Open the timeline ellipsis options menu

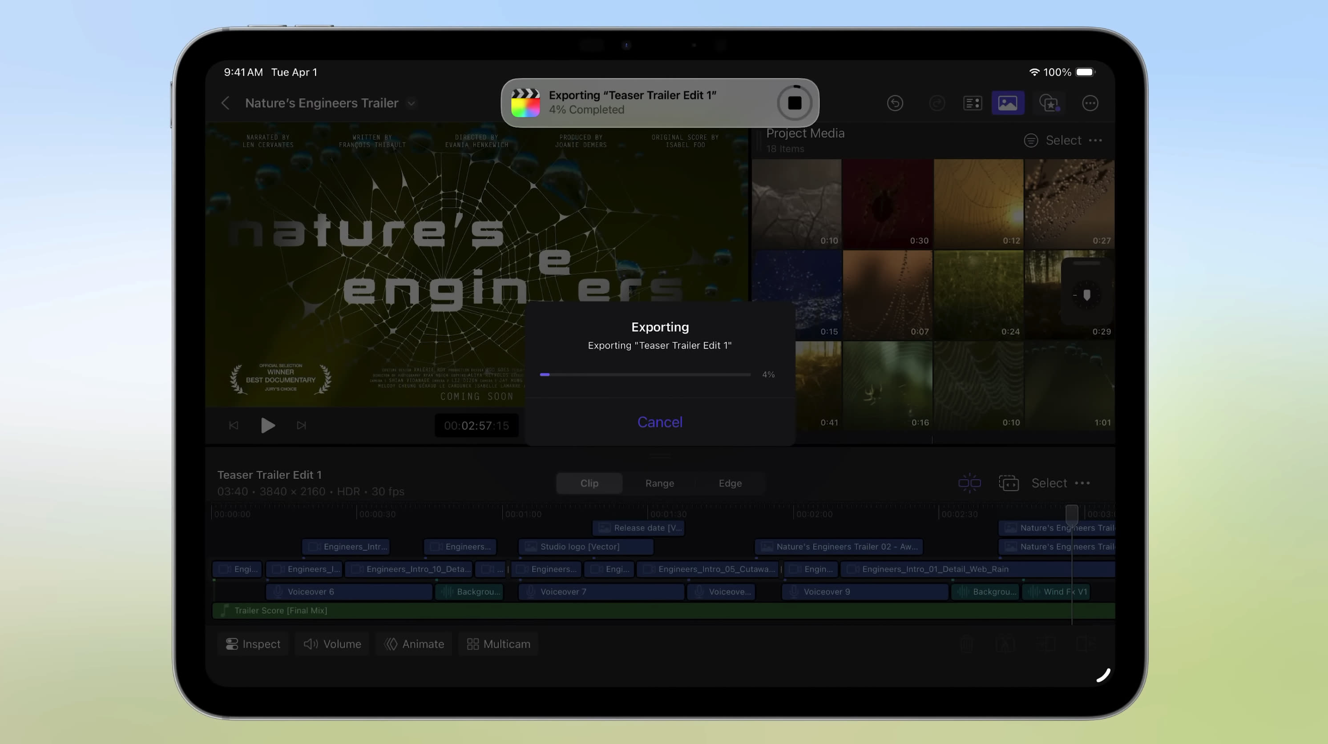1082,483
